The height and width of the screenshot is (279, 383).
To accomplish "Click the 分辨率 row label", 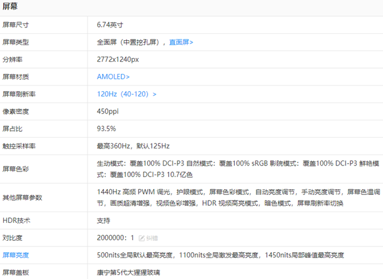I will [x=13, y=59].
